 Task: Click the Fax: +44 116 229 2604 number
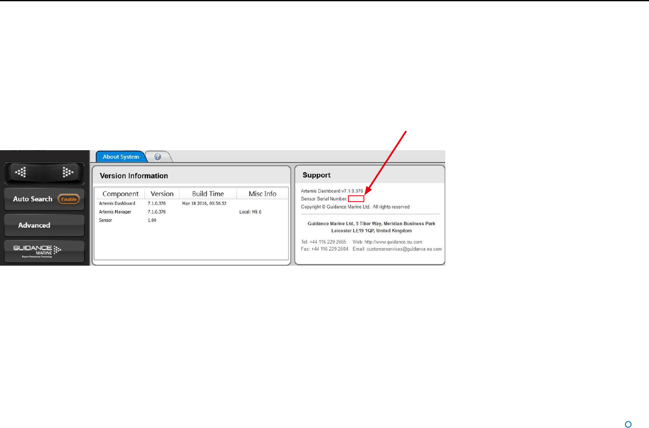tap(324, 249)
